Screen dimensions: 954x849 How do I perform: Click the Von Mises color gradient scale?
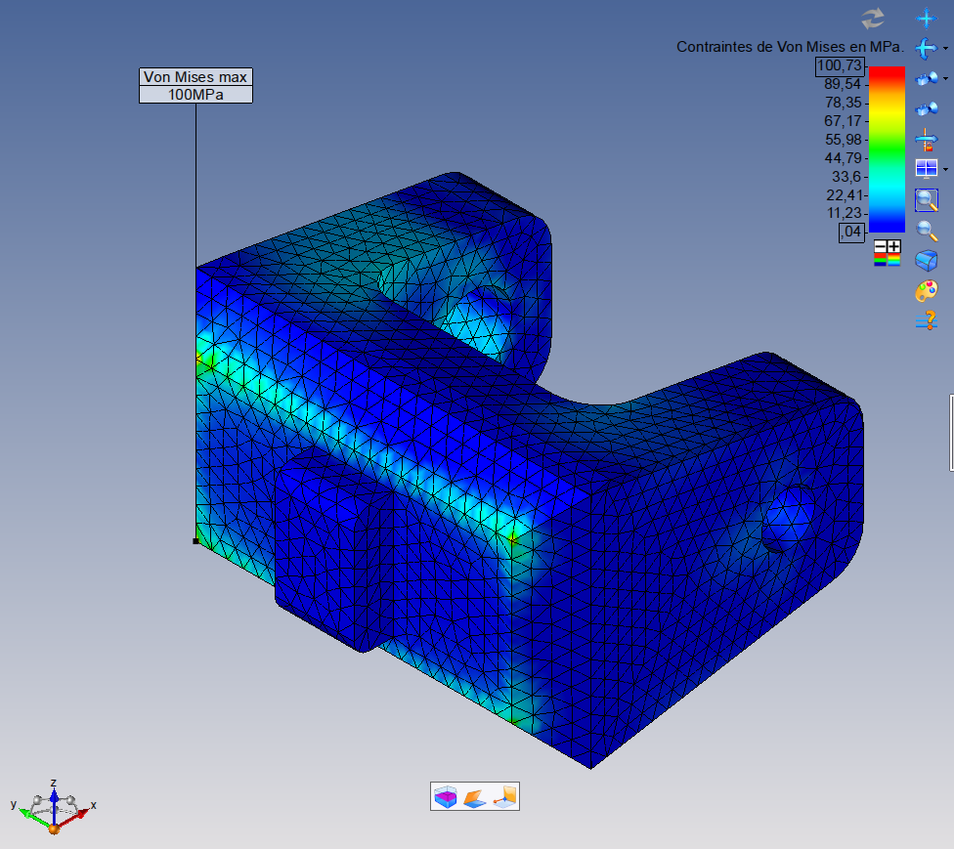click(x=885, y=147)
